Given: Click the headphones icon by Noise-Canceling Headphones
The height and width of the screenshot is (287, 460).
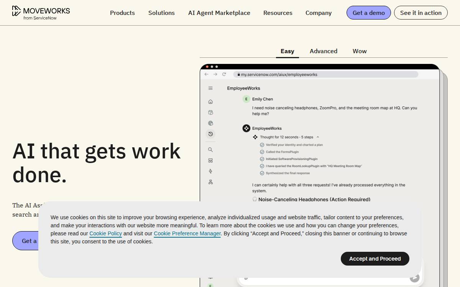Looking at the screenshot, I should click(x=255, y=199).
